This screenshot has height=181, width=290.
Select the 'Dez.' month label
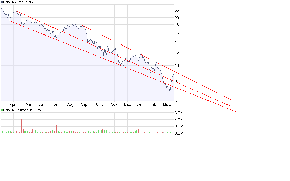[127, 104]
